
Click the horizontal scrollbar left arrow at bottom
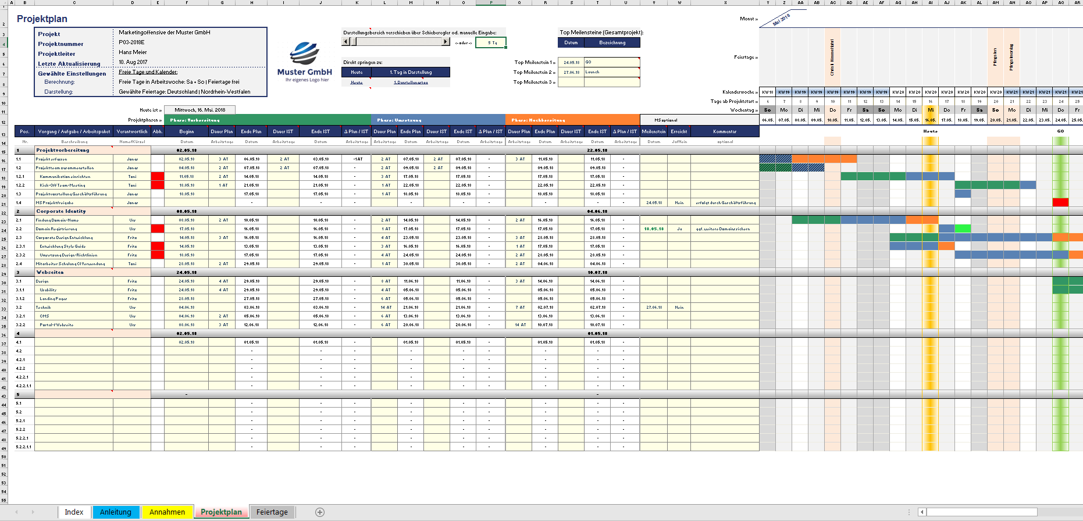[x=922, y=512]
